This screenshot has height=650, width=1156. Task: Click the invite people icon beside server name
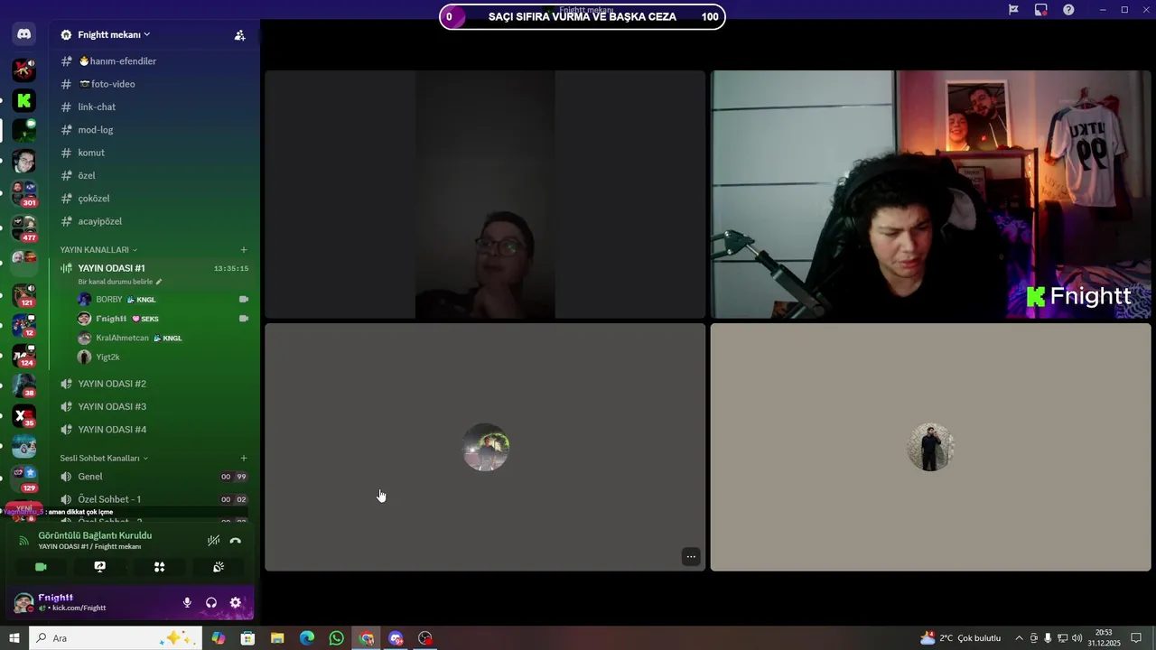pos(239,35)
